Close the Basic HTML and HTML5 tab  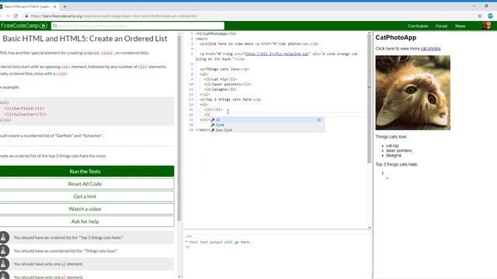coord(55,6)
